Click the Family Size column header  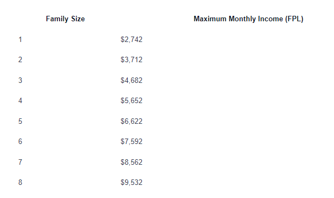coord(65,19)
